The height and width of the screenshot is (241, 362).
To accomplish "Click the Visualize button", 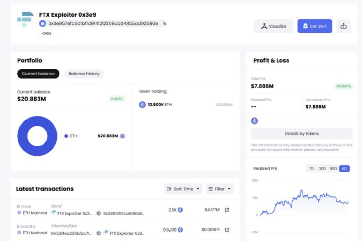I will 273,26.
